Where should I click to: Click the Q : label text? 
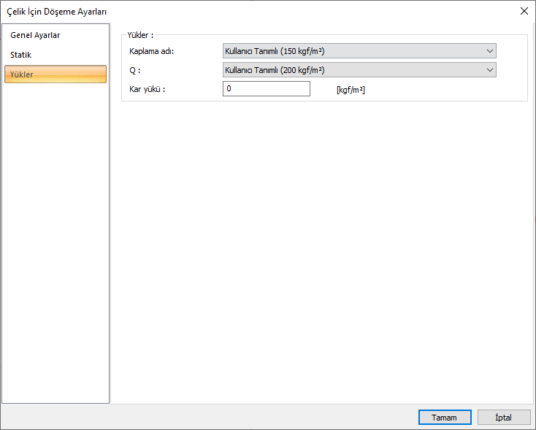pyautogui.click(x=134, y=70)
